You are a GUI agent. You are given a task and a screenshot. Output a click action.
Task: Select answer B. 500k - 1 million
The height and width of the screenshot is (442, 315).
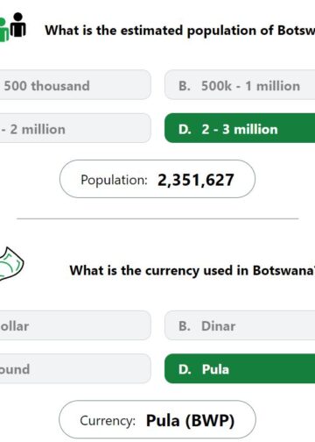pyautogui.click(x=240, y=85)
